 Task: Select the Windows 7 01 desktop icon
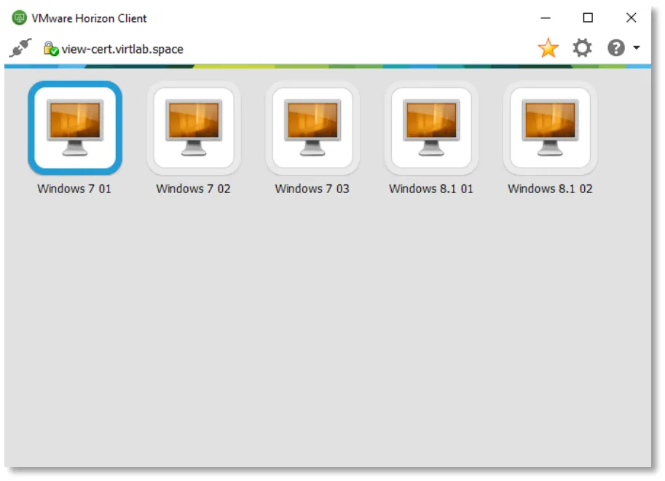tap(75, 128)
